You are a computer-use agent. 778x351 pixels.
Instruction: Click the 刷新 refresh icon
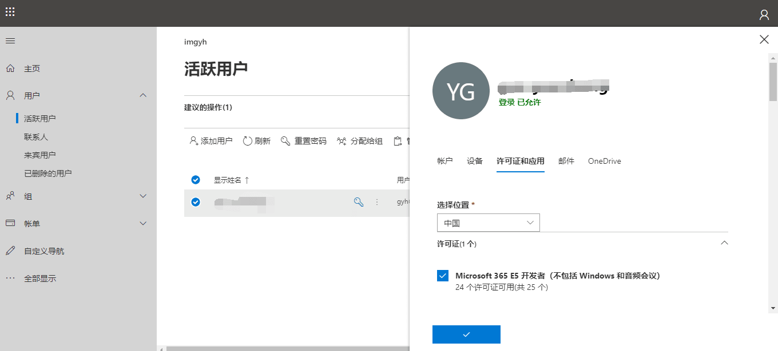(x=248, y=141)
